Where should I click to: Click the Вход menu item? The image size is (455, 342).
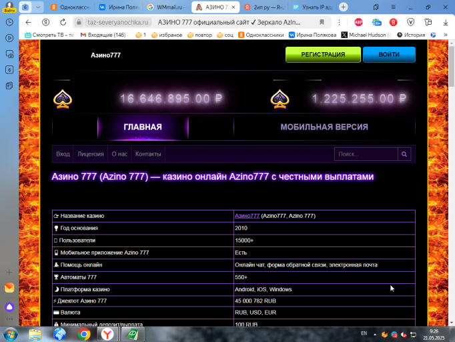[63, 154]
